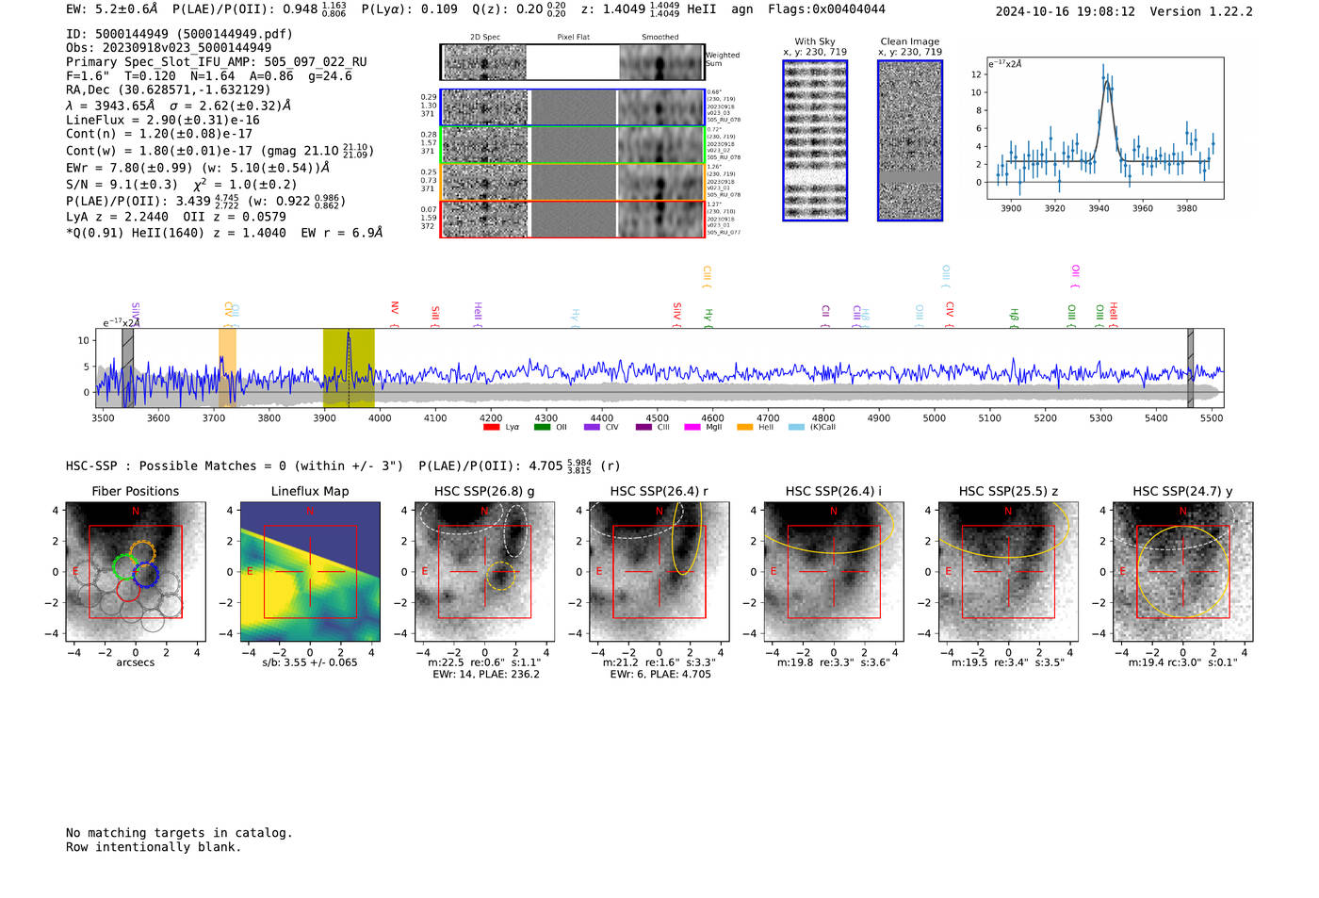Image resolution: width=1319 pixels, height=898 pixels.
Task: View the HSC SSP(26.4) i image
Action: tap(834, 571)
